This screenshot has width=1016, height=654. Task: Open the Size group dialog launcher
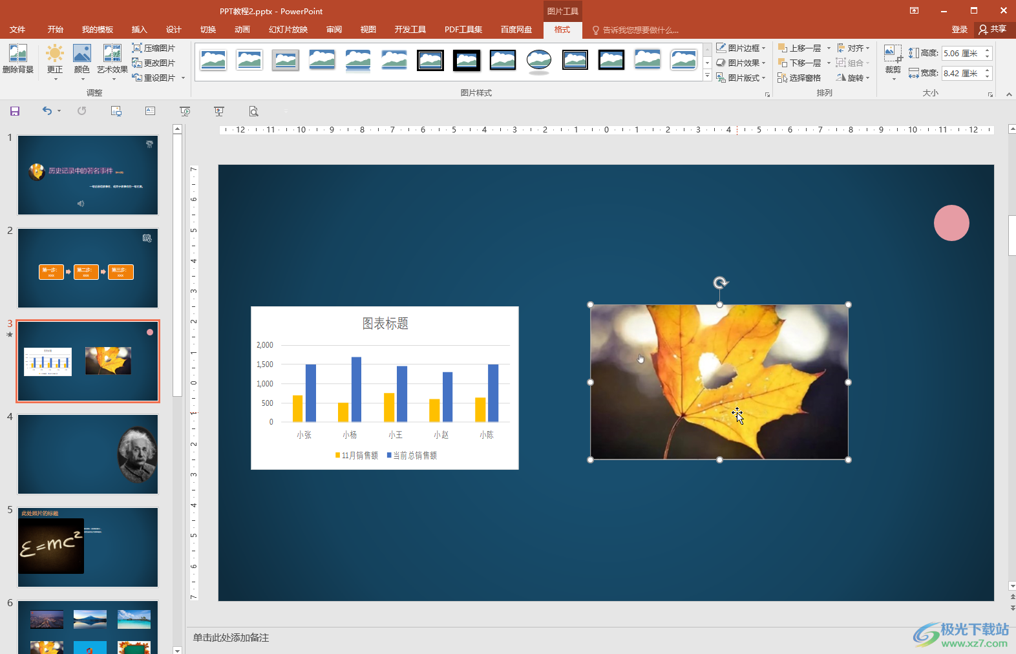pos(990,94)
